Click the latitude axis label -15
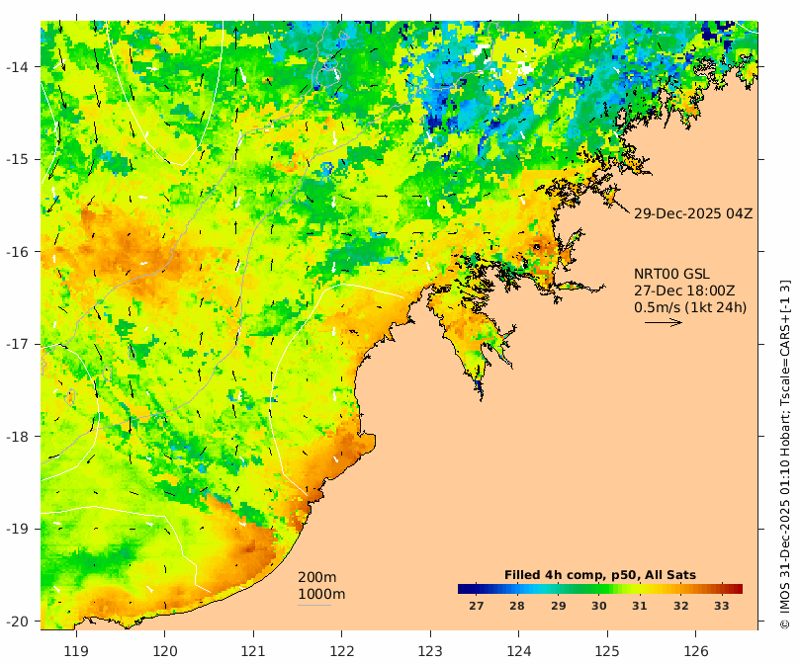The width and height of the screenshot is (801, 664). (x=18, y=159)
